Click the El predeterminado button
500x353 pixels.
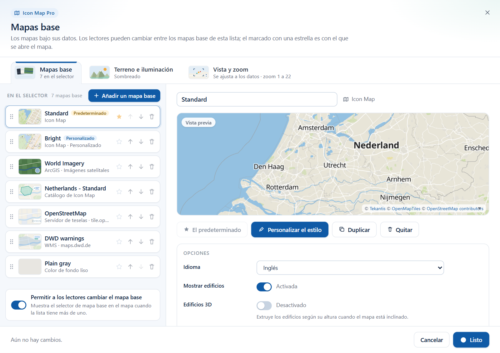coord(212,229)
